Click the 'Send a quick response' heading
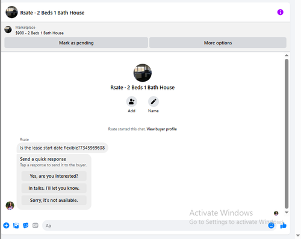 pos(43,159)
